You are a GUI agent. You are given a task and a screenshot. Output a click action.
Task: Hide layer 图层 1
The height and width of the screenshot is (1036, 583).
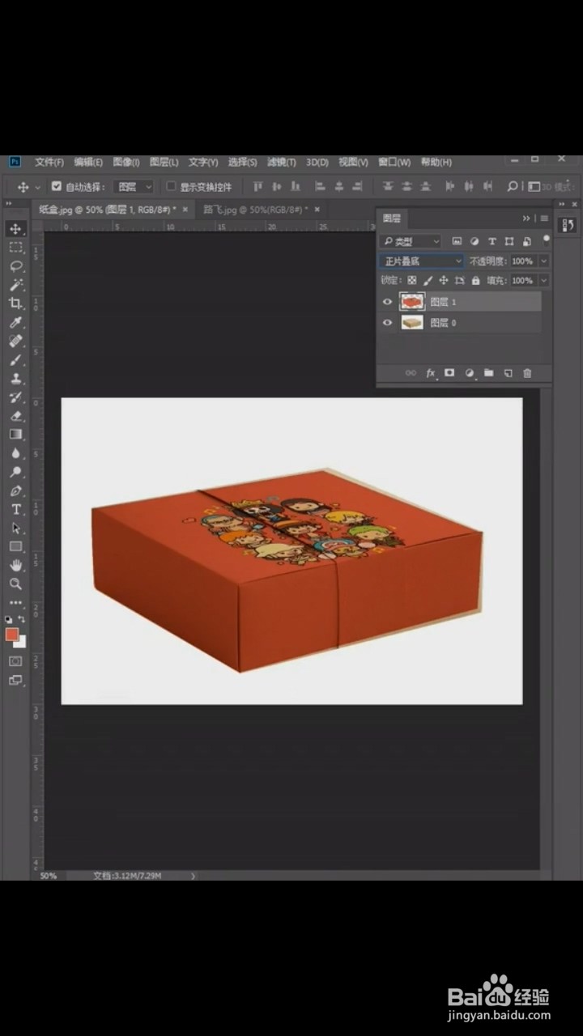[x=387, y=302]
